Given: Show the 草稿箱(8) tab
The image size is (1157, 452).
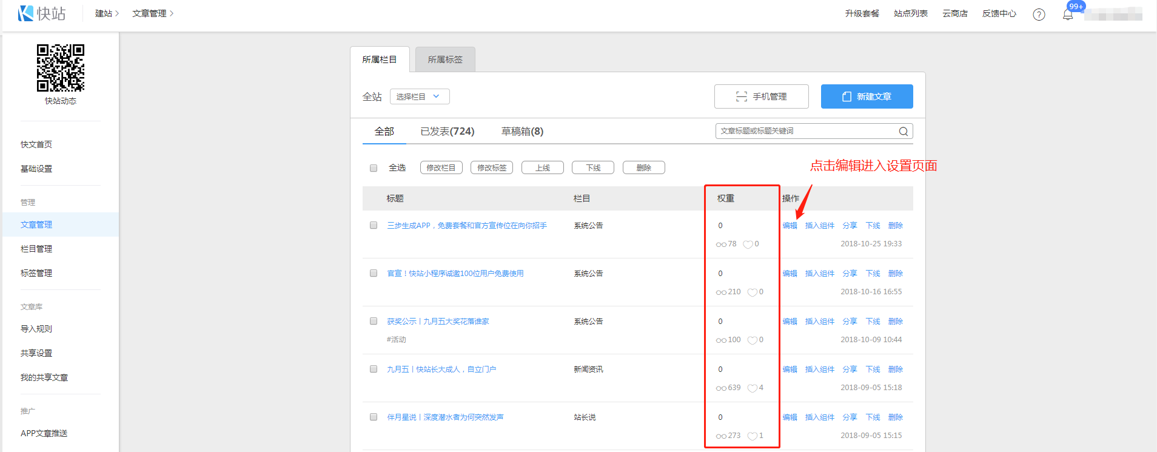Looking at the screenshot, I should click(x=522, y=132).
